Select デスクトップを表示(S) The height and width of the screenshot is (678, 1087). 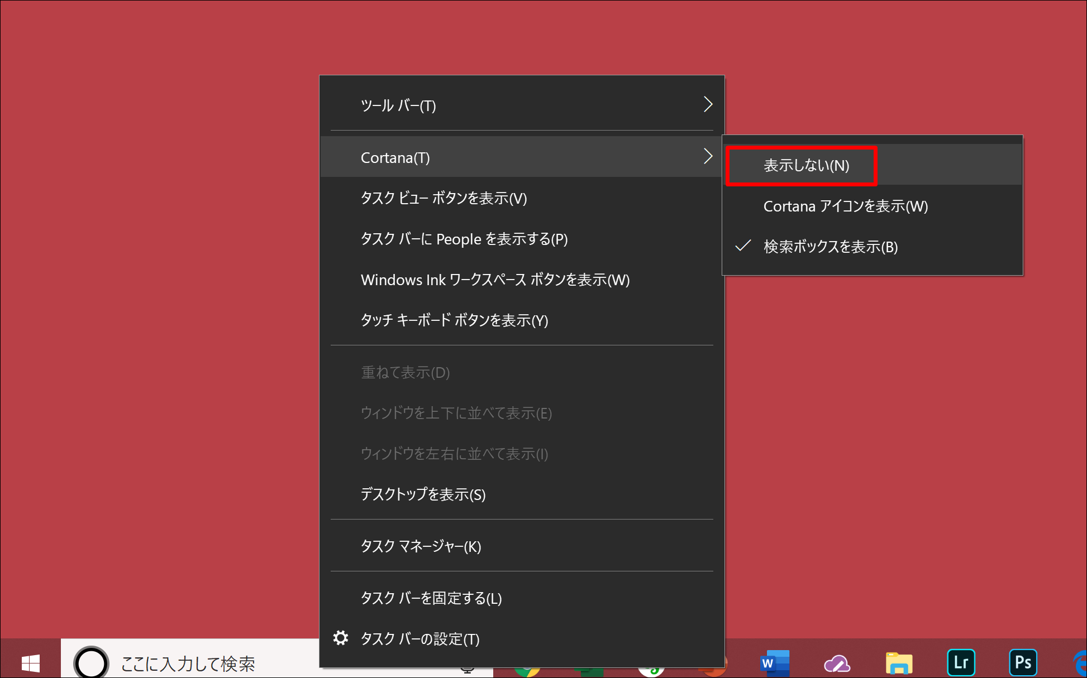[x=522, y=494]
